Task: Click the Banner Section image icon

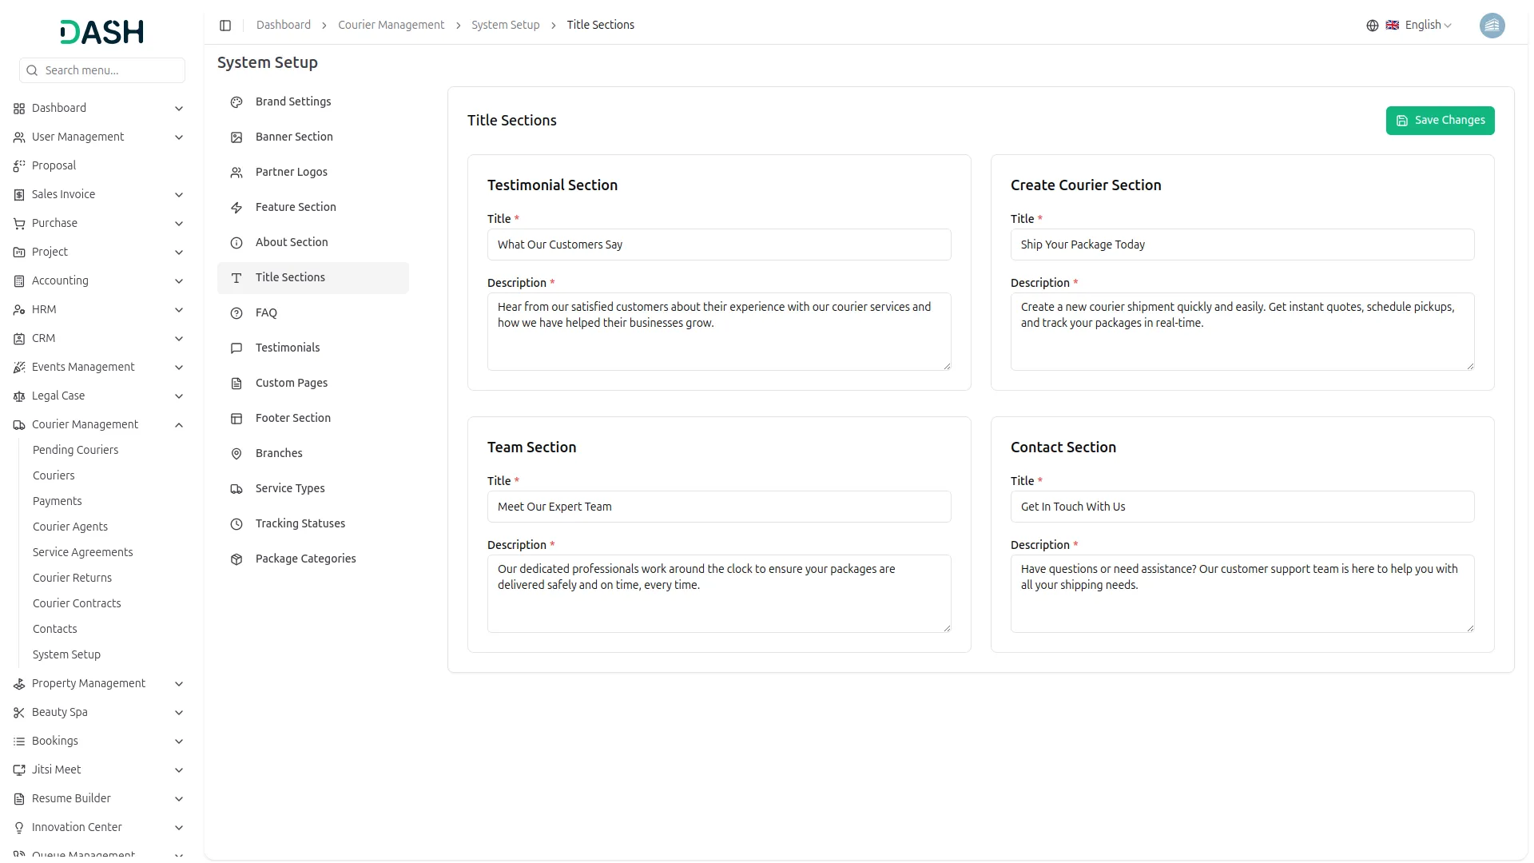Action: [x=236, y=137]
